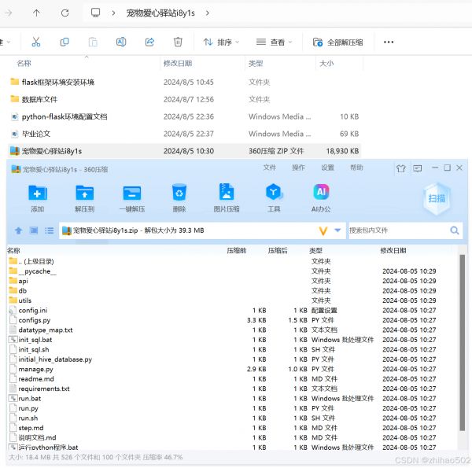
Task: Open the archive path dropdown arrow
Action: click(337, 230)
